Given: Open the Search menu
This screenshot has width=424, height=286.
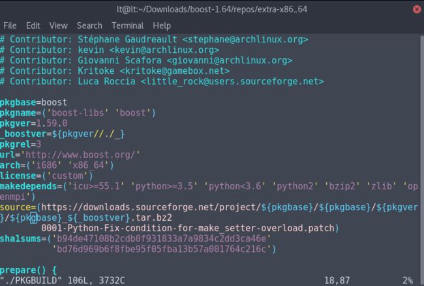Looking at the screenshot, I should click(x=89, y=25).
